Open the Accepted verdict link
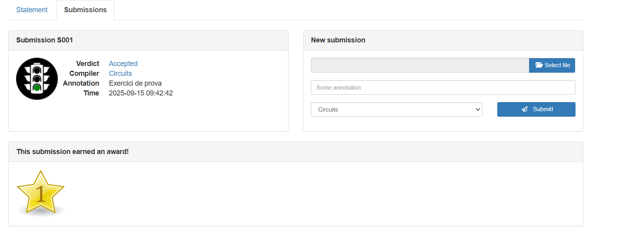The width and height of the screenshot is (627, 231). tap(123, 64)
